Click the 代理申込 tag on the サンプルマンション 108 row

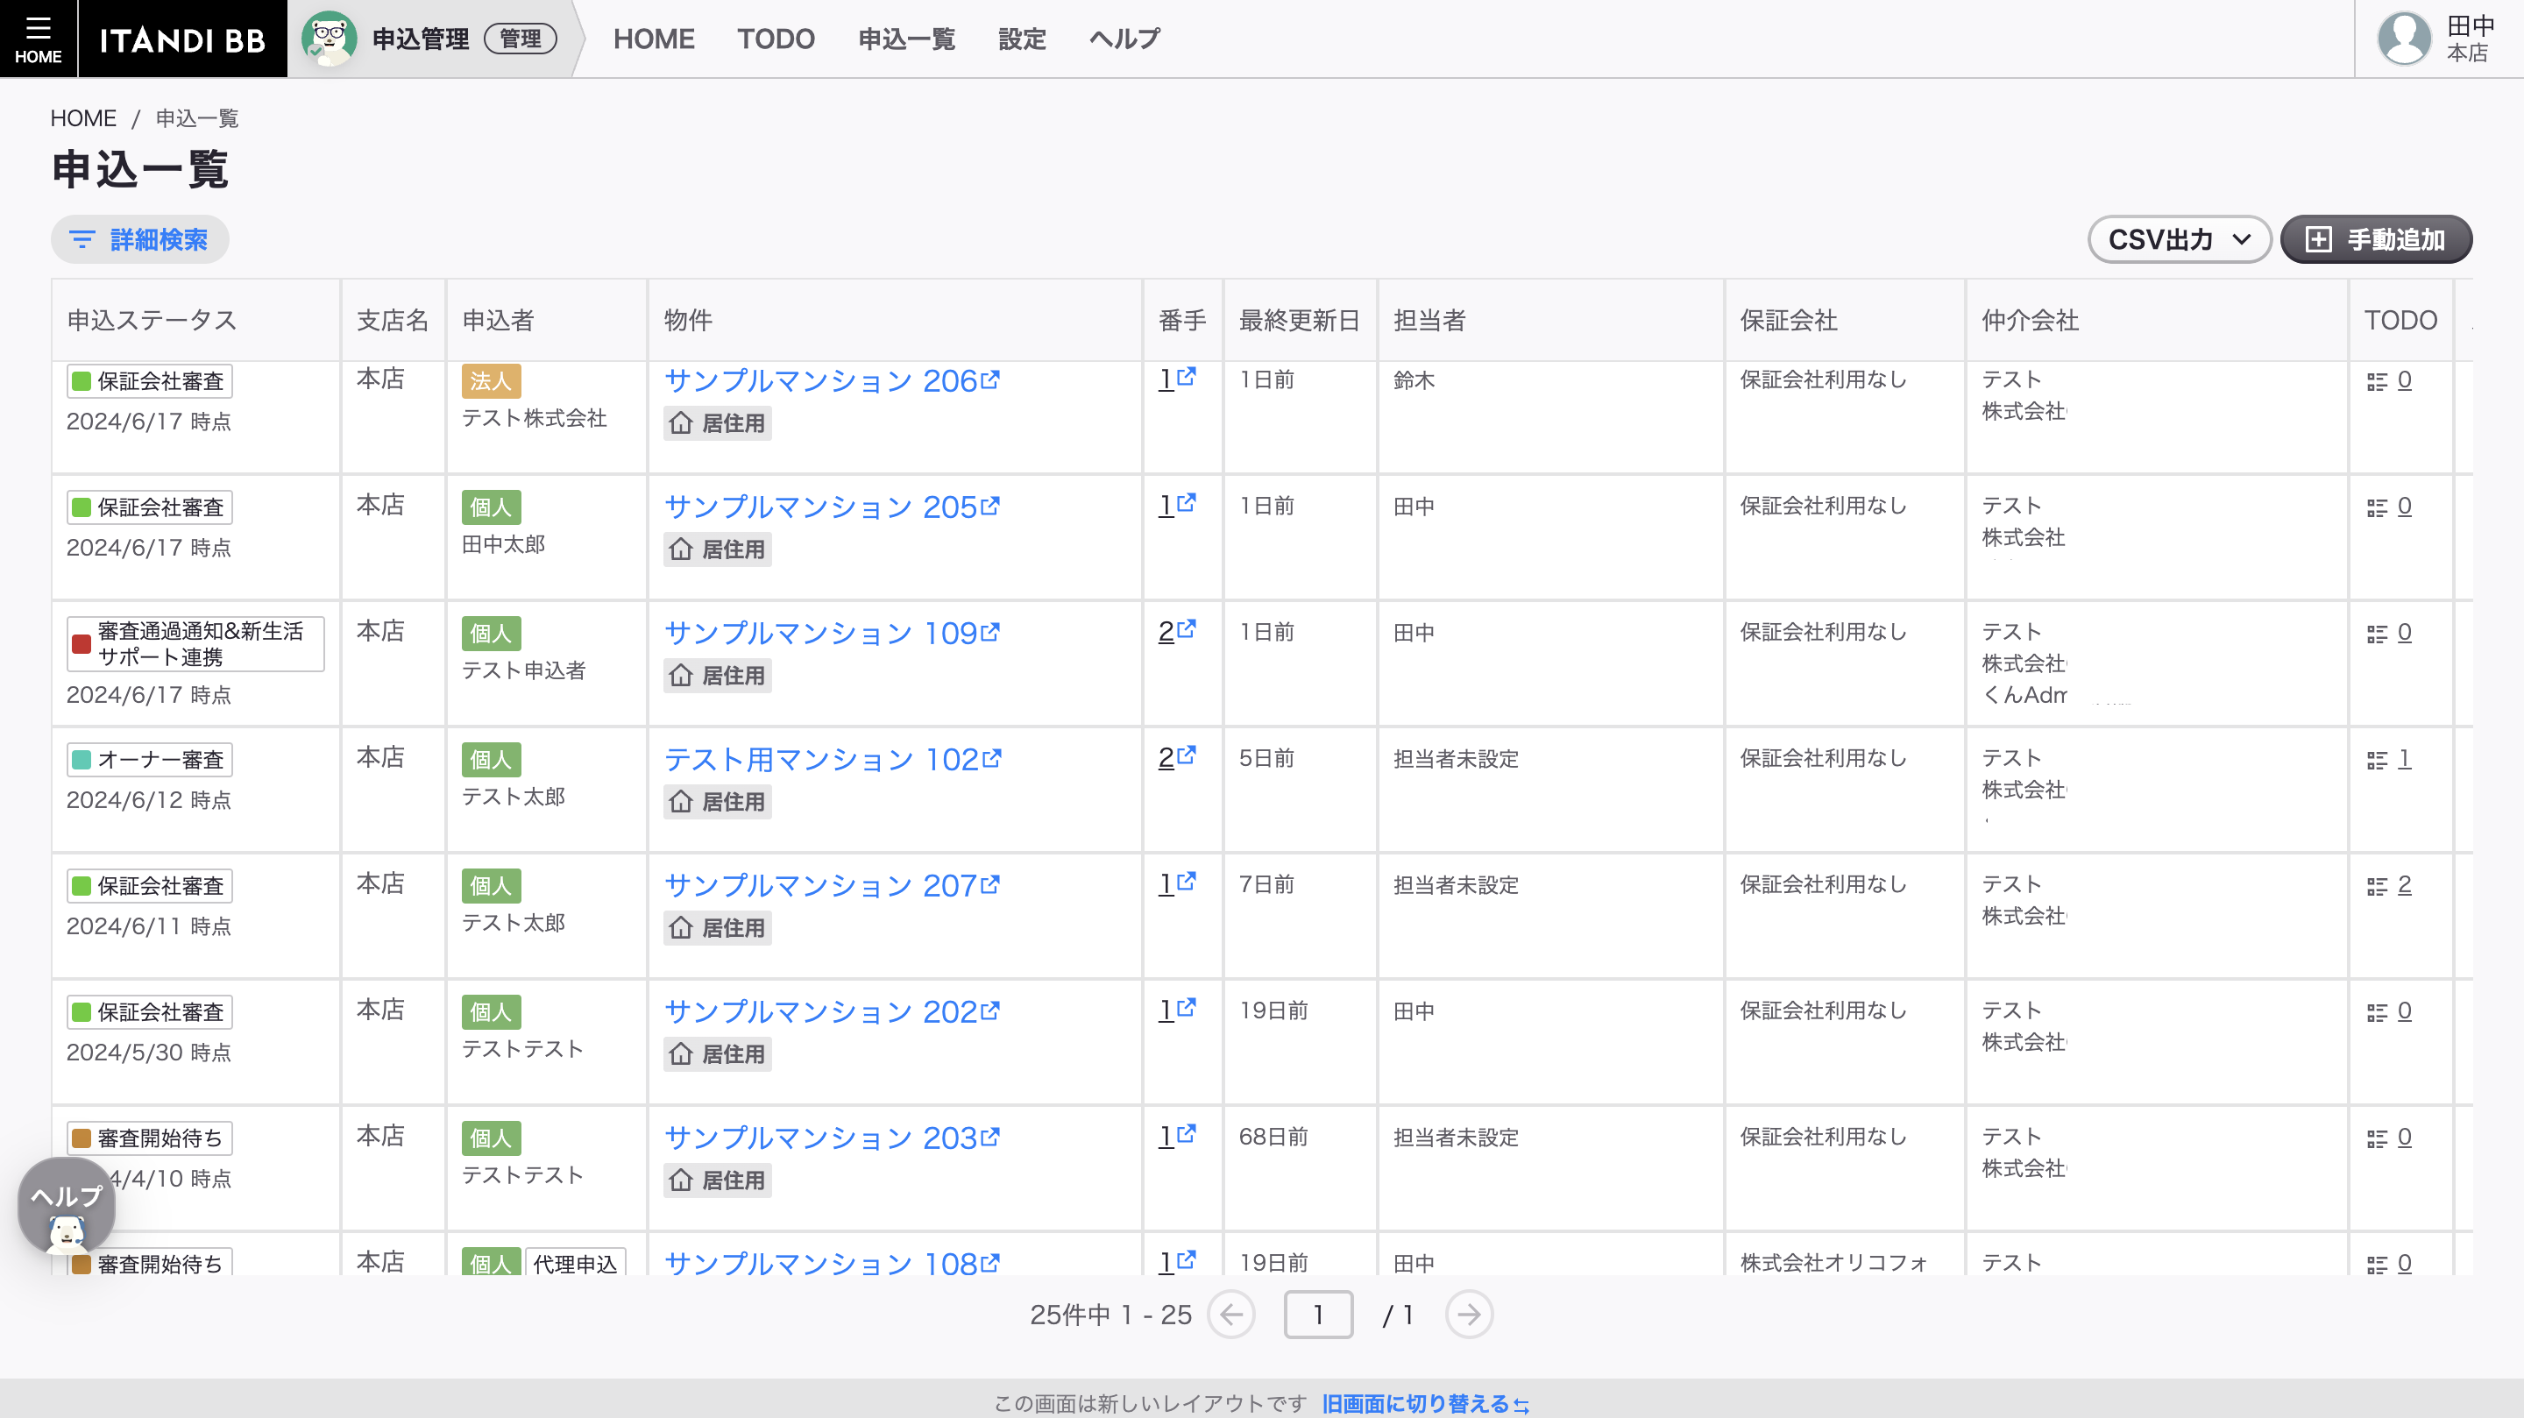[x=575, y=1264]
